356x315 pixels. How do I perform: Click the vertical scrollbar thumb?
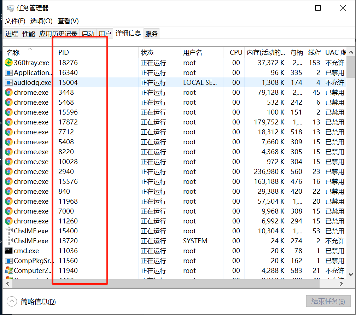(x=351, y=67)
